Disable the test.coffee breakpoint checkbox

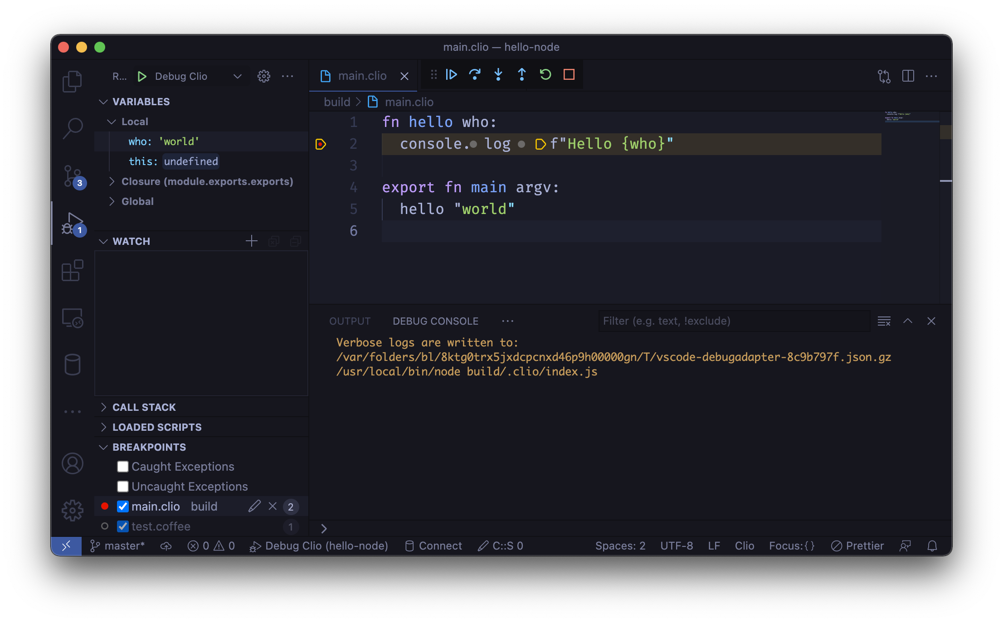(x=123, y=526)
